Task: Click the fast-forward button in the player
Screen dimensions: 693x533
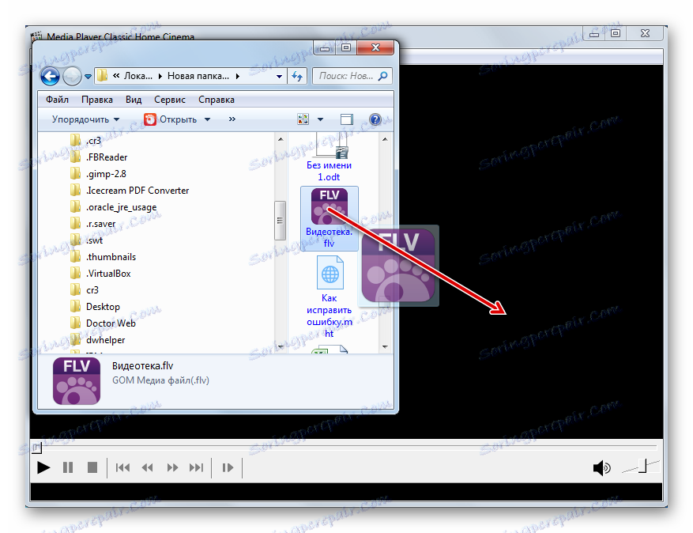Action: coord(172,467)
